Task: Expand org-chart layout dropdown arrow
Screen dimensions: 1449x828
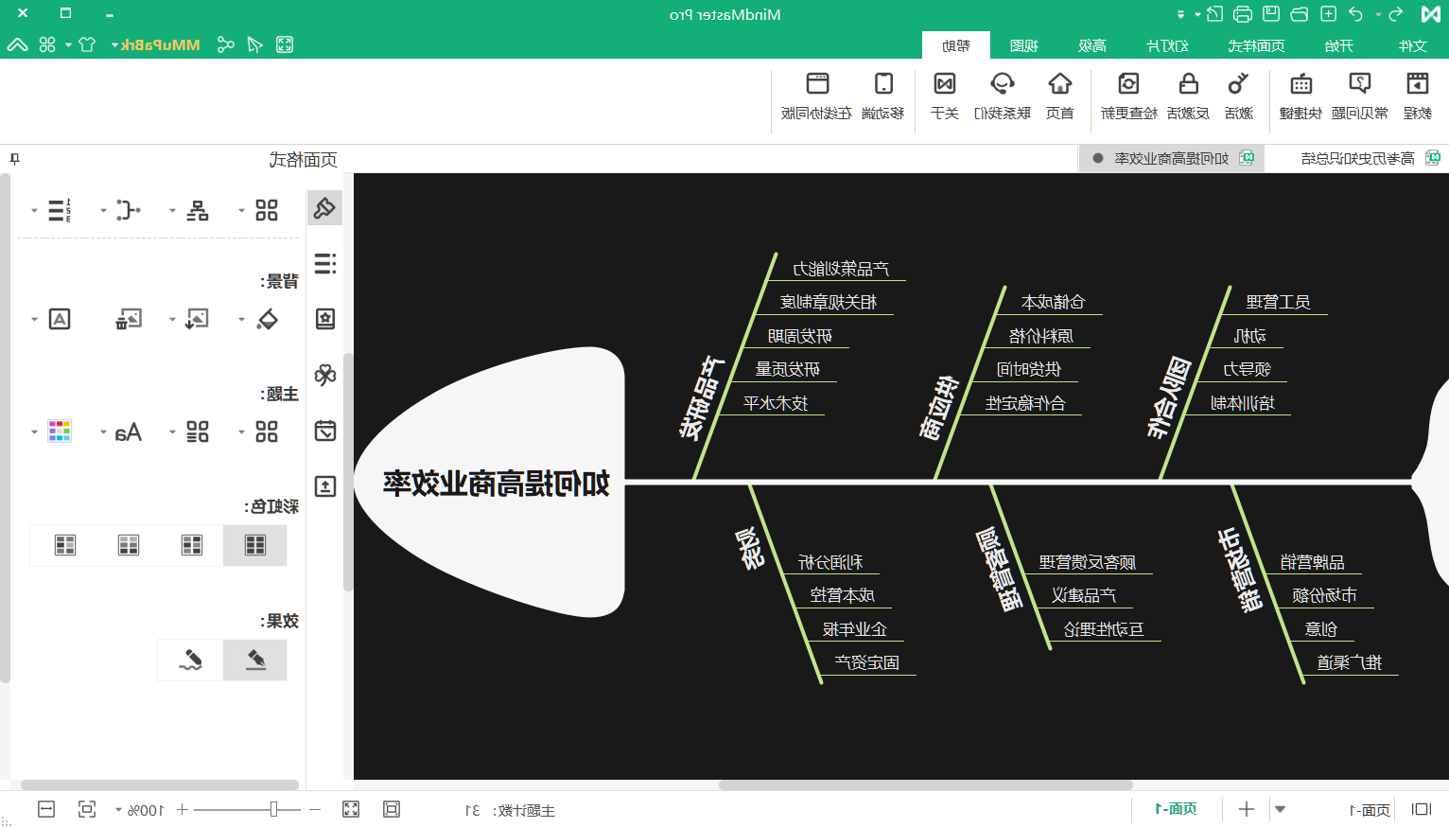Action: pyautogui.click(x=172, y=210)
